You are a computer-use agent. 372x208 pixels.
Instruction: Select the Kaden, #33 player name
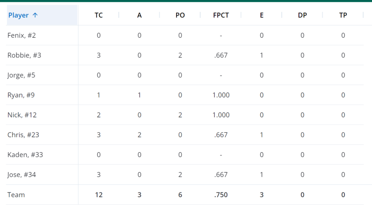(25, 155)
